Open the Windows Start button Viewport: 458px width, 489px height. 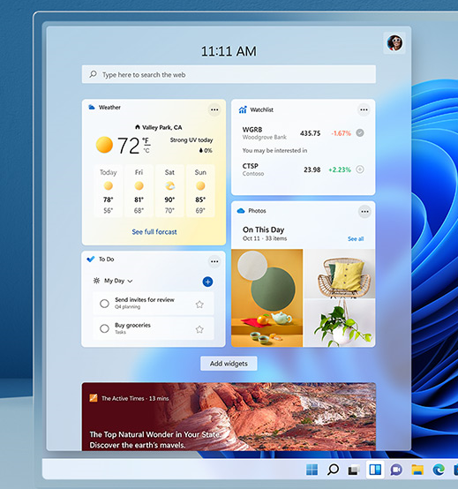(x=312, y=470)
